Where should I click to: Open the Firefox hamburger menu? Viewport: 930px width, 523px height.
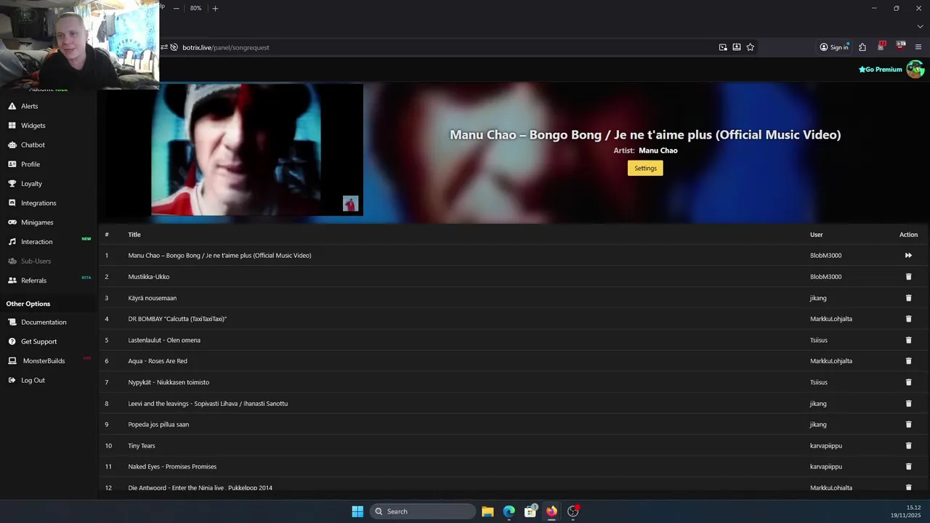click(918, 47)
